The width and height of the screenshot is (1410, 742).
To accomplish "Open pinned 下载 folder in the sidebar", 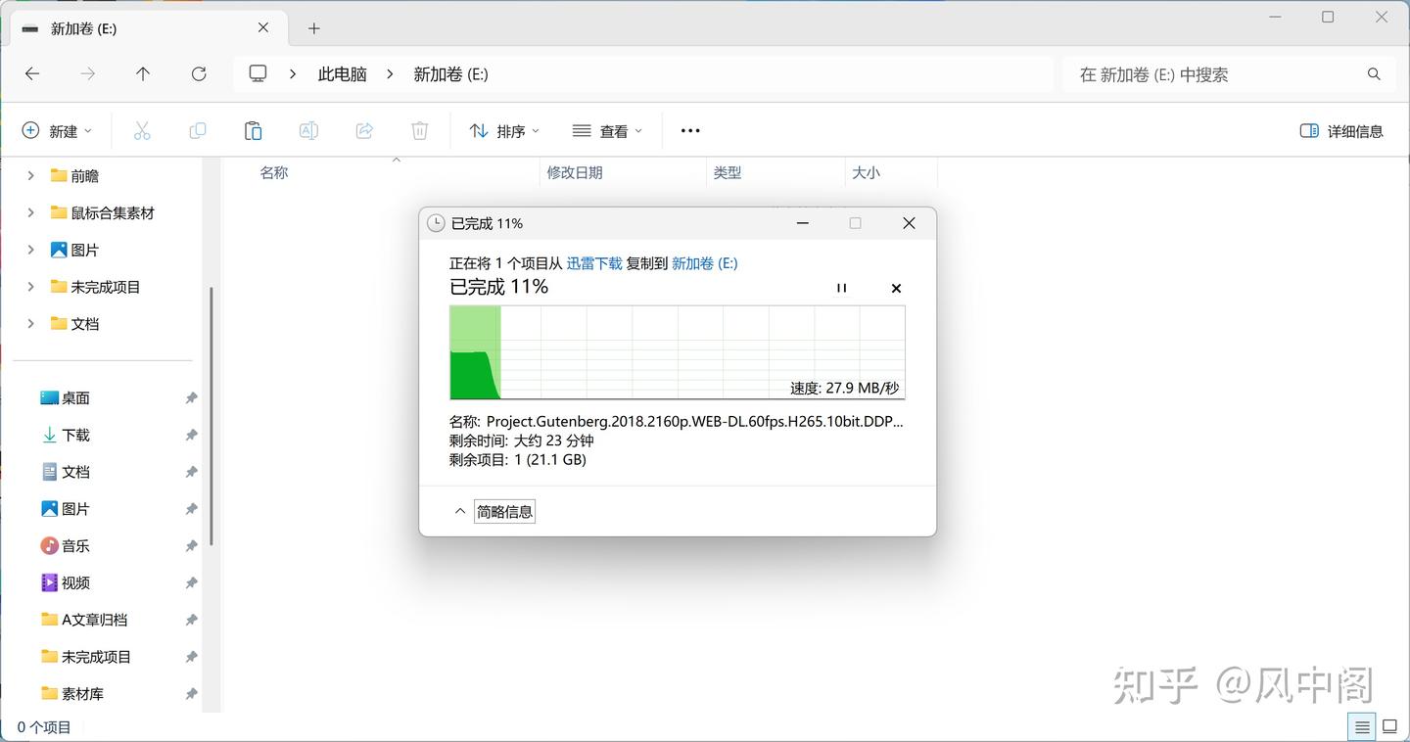I will [65, 435].
